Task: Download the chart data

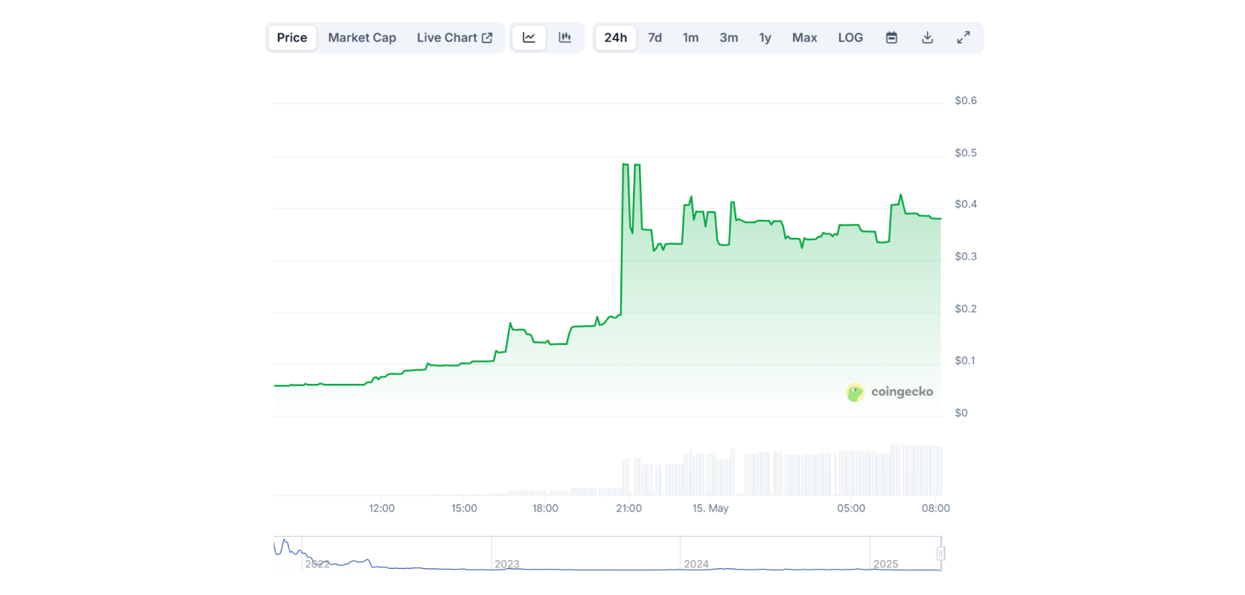Action: (x=927, y=38)
